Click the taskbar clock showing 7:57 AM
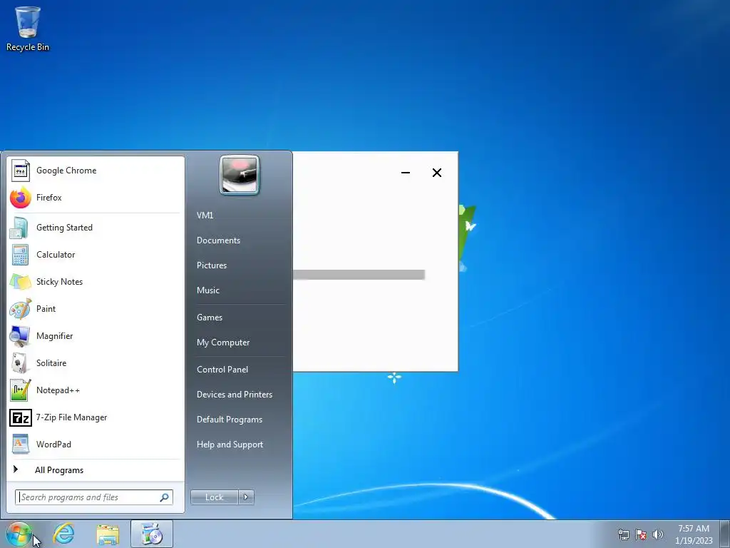Viewport: 730px width, 548px height. pyautogui.click(x=694, y=534)
